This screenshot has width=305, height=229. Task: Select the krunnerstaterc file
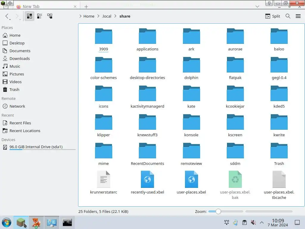coord(103,183)
